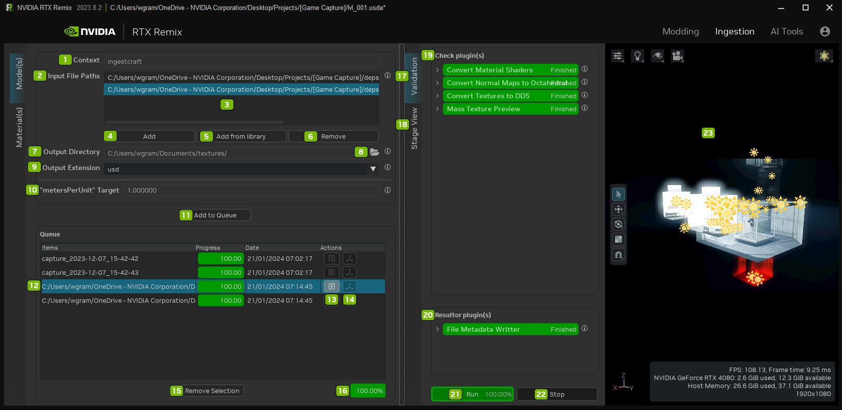Expand Convert Normal Maps to Octahedral plugin
The image size is (842, 410).
437,83
